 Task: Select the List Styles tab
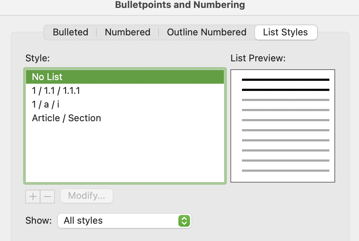[286, 32]
